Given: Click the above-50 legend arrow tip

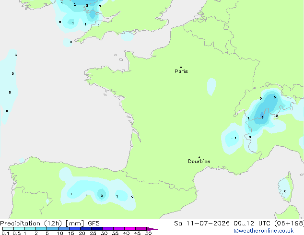Looking at the screenshot, I should [152, 229].
